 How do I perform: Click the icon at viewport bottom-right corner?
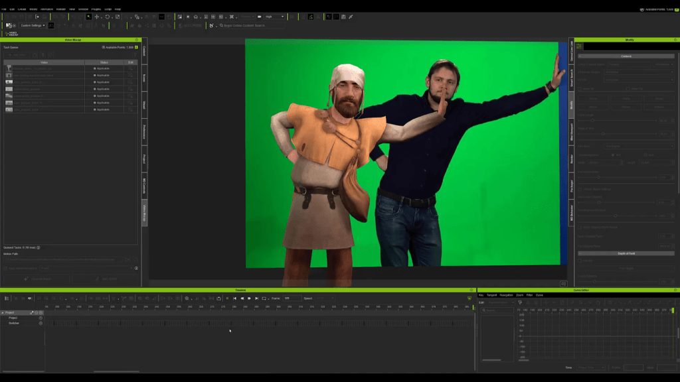563,284
